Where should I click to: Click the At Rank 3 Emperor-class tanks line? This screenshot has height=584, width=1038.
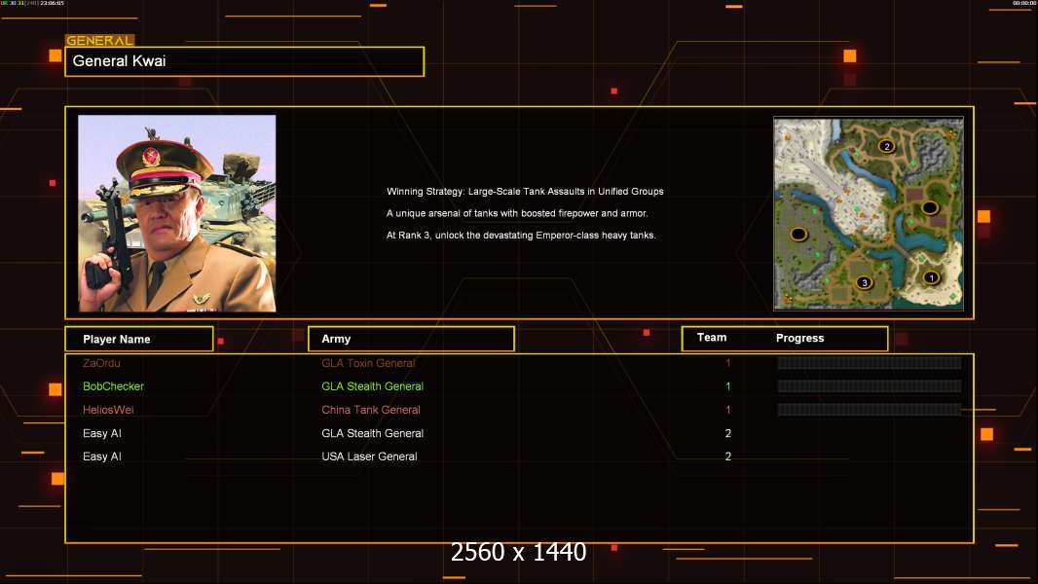tap(521, 235)
